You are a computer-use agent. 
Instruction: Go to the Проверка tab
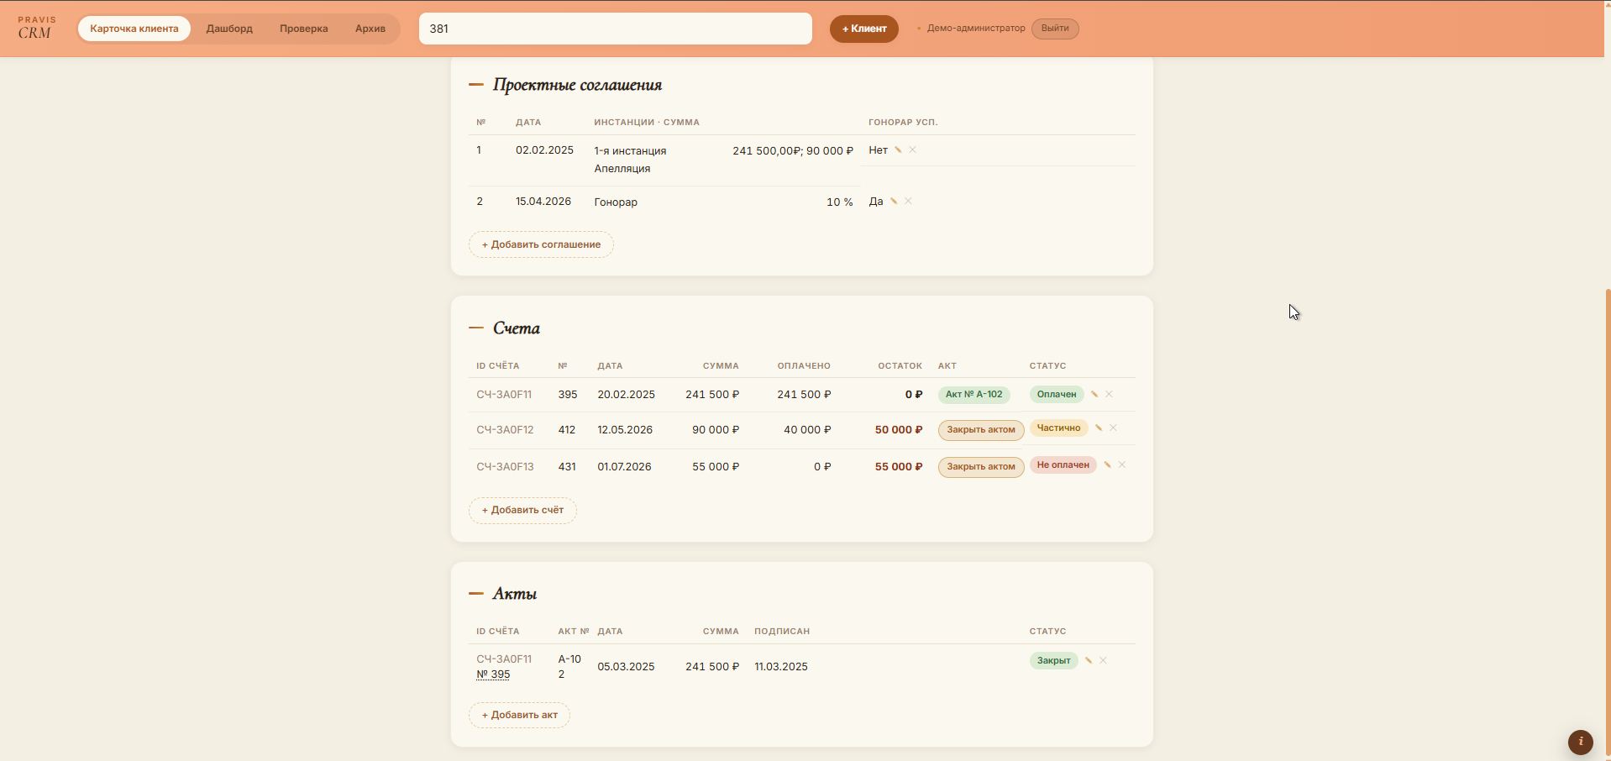click(304, 29)
